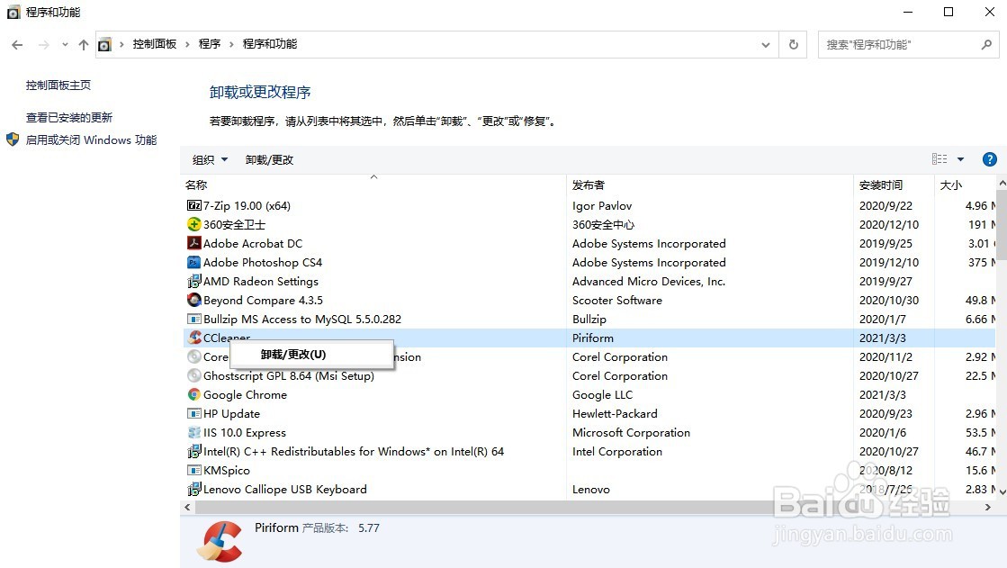The height and width of the screenshot is (568, 1007).
Task: Expand the view options dropdown arrow
Action: pyautogui.click(x=961, y=159)
